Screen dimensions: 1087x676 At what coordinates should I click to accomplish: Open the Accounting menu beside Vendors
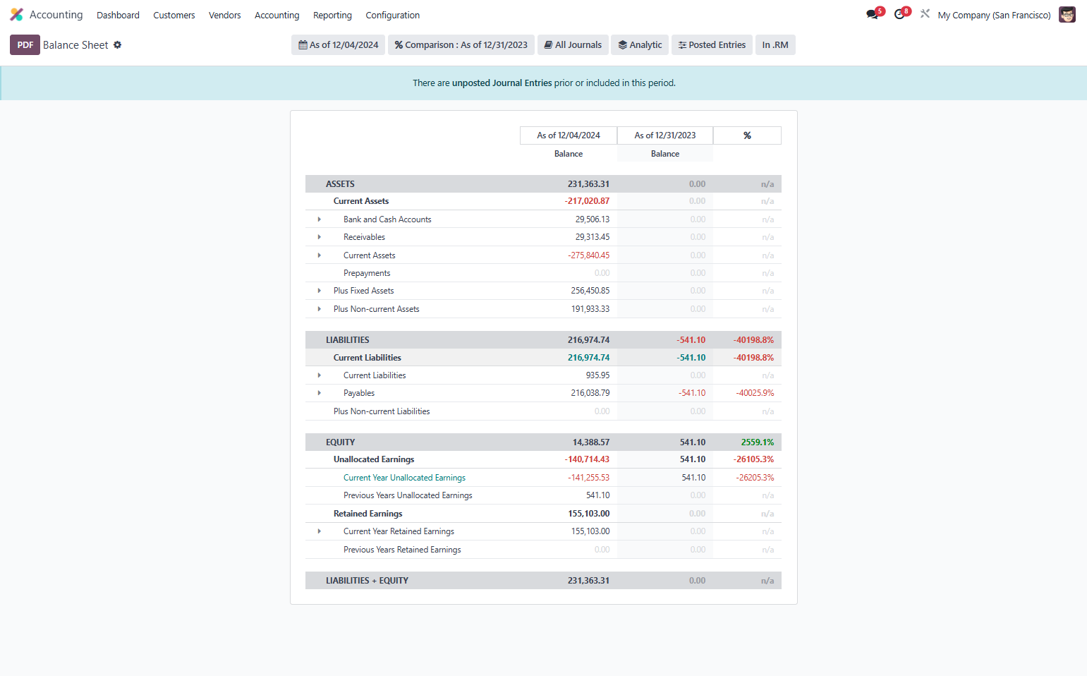pyautogui.click(x=277, y=15)
